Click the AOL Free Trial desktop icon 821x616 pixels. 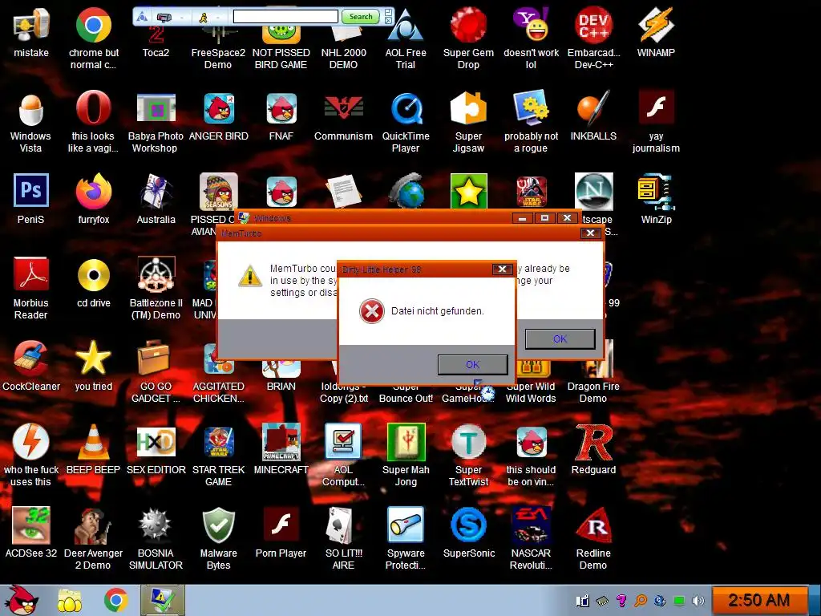click(405, 37)
